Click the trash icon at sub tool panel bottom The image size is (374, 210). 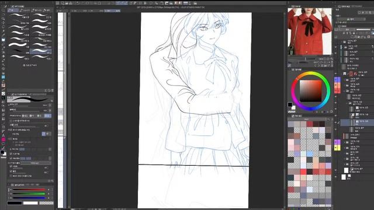[52, 90]
